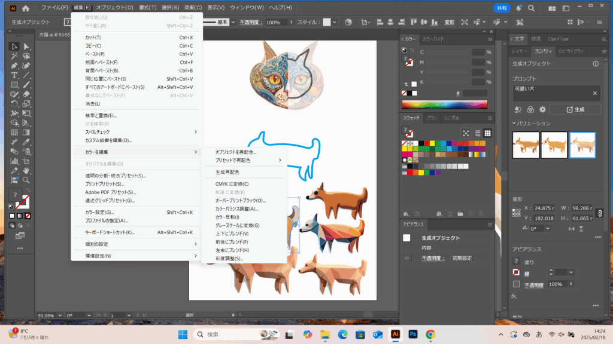Click the gear settings icon beside 生成 button

pyautogui.click(x=543, y=109)
